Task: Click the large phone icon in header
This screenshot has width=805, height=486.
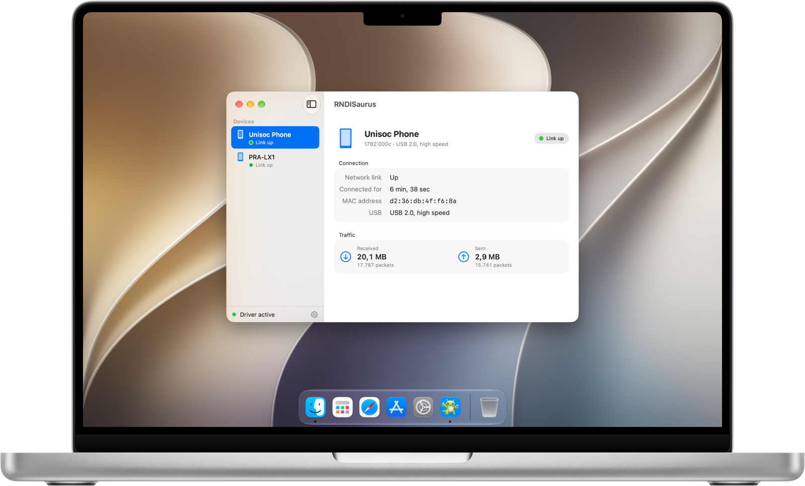Action: pyautogui.click(x=346, y=138)
